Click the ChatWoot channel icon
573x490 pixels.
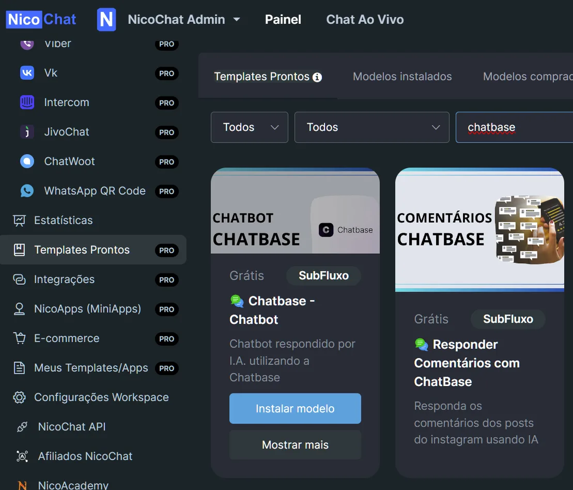pos(27,161)
